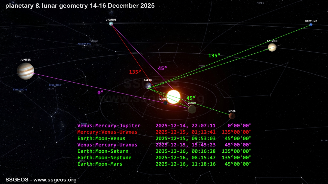Viewport: 328px width, 184px height.
Task: Click the Sun at the center
Action: pyautogui.click(x=173, y=96)
